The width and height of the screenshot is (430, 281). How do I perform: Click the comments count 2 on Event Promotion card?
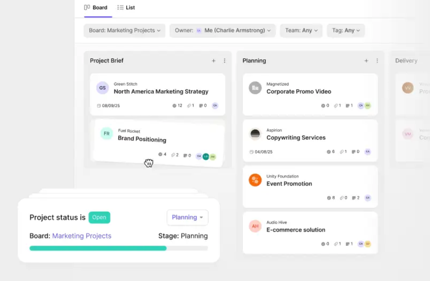pos(356,198)
